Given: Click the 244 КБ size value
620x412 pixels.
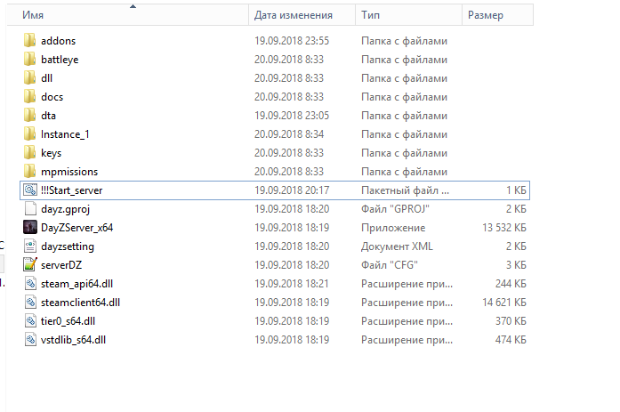Looking at the screenshot, I should click(x=511, y=284).
